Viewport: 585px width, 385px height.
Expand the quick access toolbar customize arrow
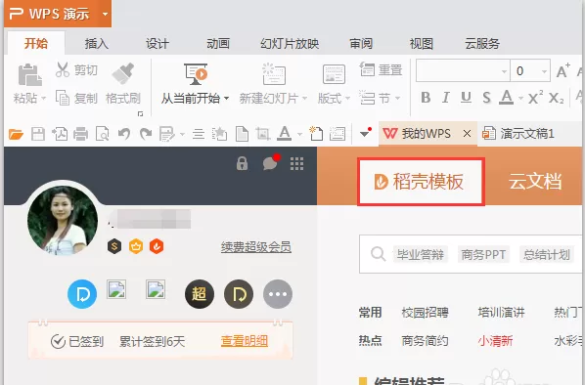coord(365,133)
